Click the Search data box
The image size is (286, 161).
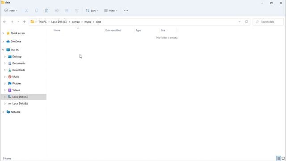click(x=268, y=22)
